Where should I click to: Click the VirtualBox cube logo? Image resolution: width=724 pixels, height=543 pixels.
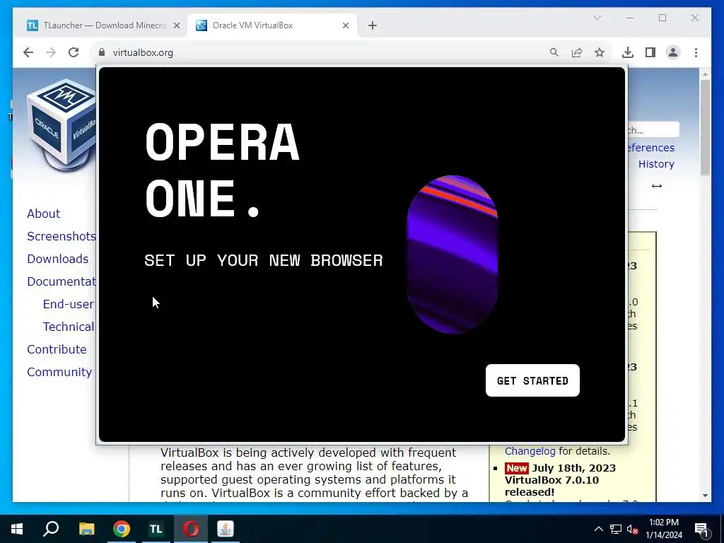[62, 124]
